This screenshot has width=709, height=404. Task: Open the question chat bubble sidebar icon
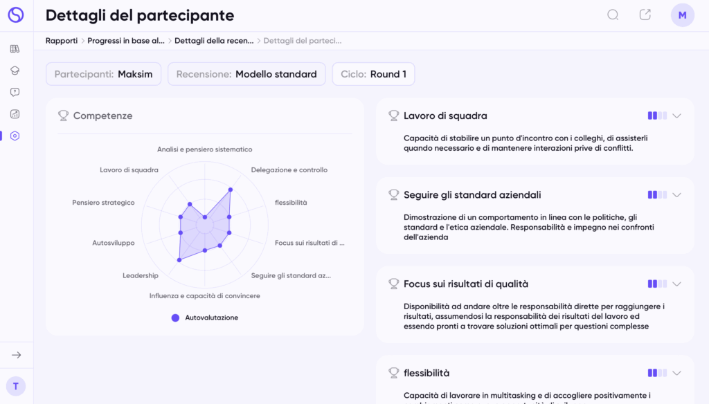click(15, 92)
